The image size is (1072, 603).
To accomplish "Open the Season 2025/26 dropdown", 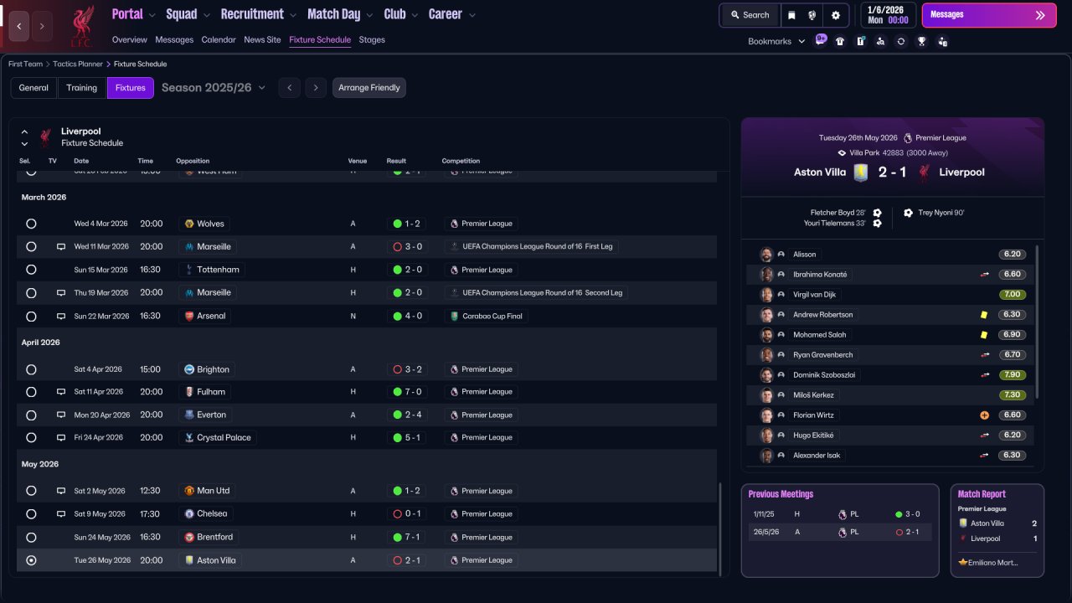I will tap(214, 88).
